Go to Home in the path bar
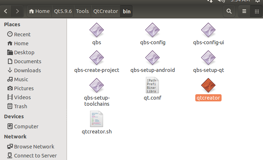This screenshot has height=160, width=263. click(39, 11)
